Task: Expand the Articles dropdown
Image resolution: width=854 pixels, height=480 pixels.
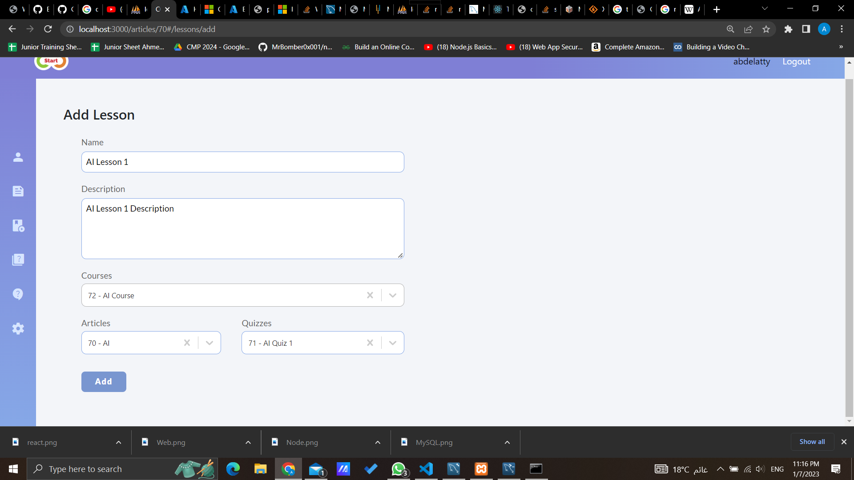Action: [x=209, y=343]
